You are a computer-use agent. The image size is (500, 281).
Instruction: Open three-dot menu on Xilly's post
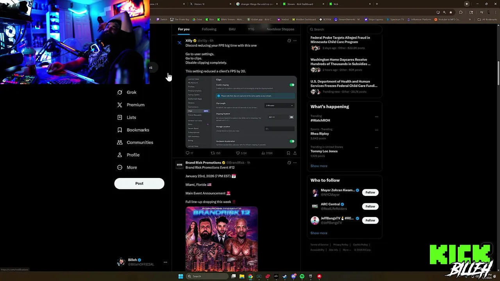pos(295,41)
